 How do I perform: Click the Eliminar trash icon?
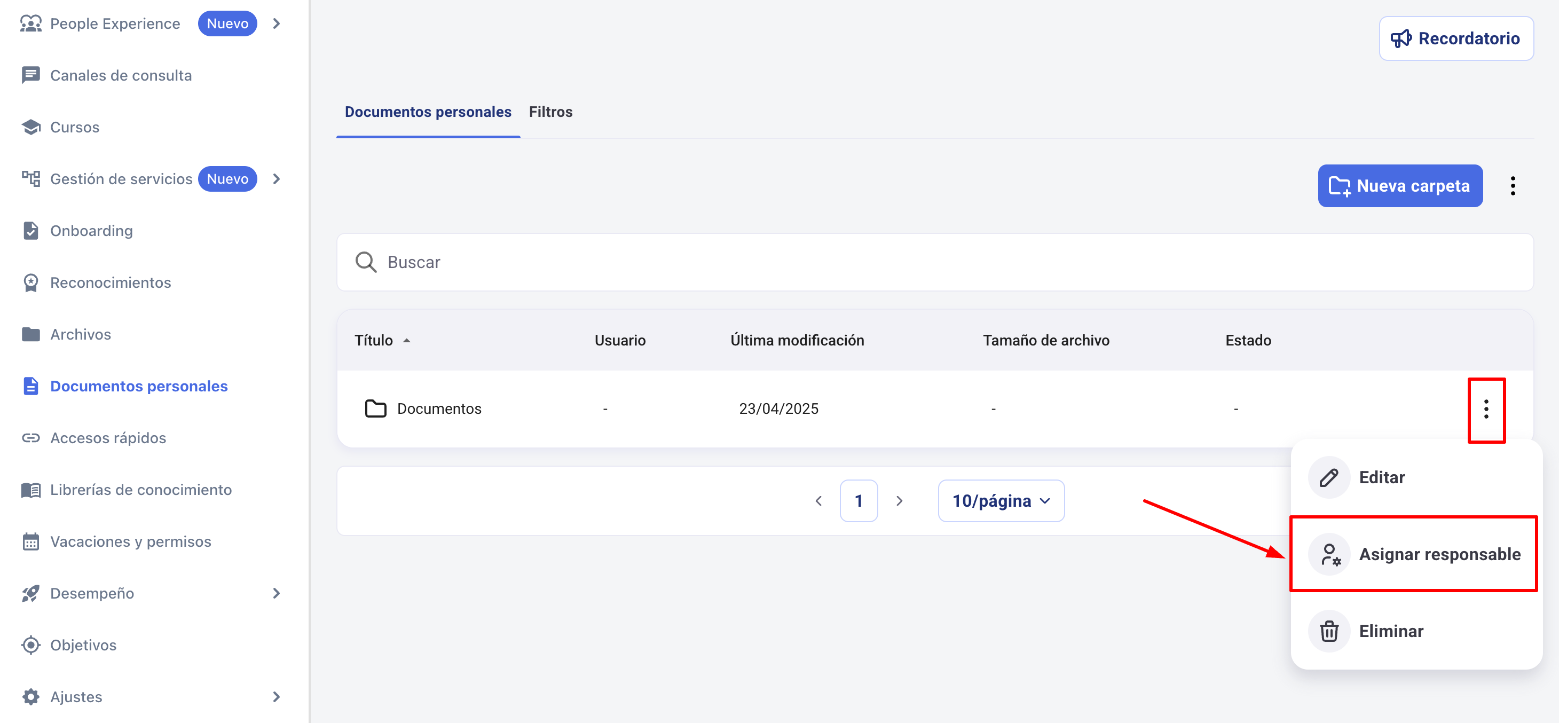[1329, 631]
